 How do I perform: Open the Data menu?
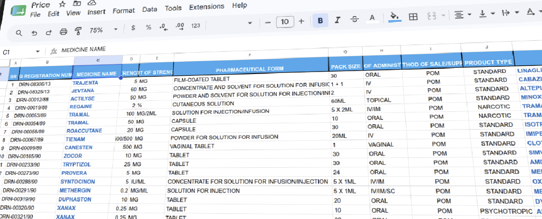coord(150,9)
